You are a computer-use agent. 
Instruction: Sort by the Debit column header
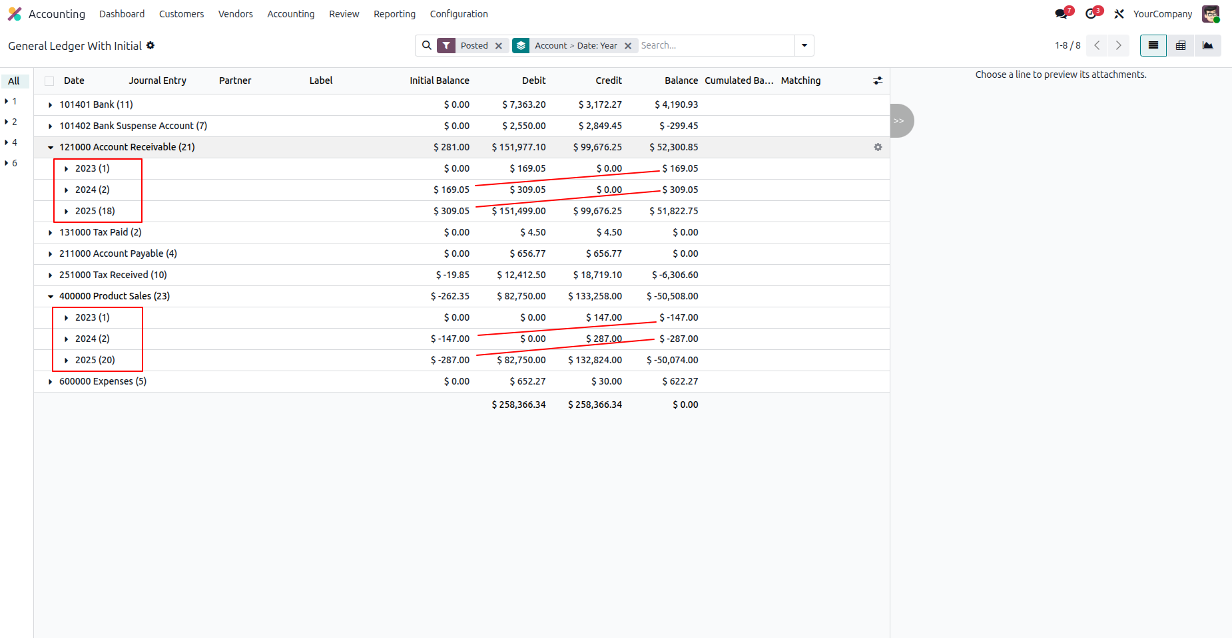(x=533, y=80)
